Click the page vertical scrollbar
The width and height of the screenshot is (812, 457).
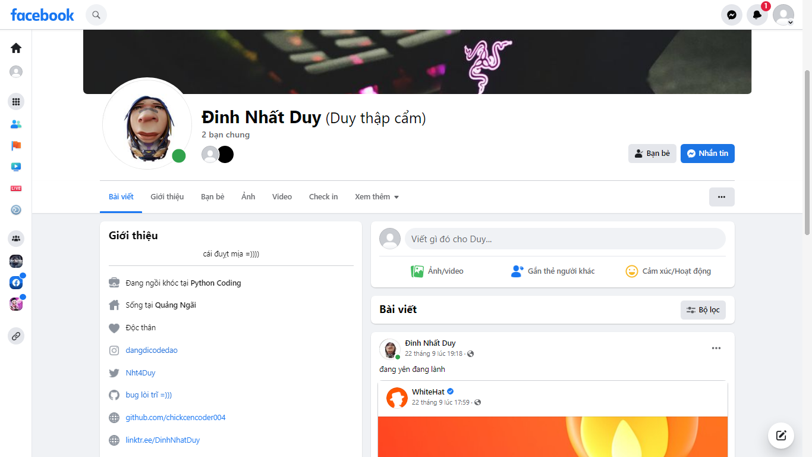pyautogui.click(x=807, y=152)
